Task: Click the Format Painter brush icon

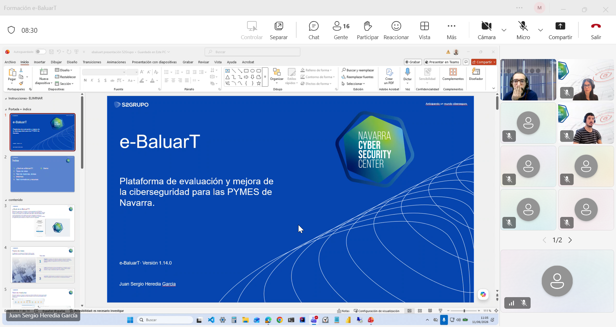Action: (21, 83)
